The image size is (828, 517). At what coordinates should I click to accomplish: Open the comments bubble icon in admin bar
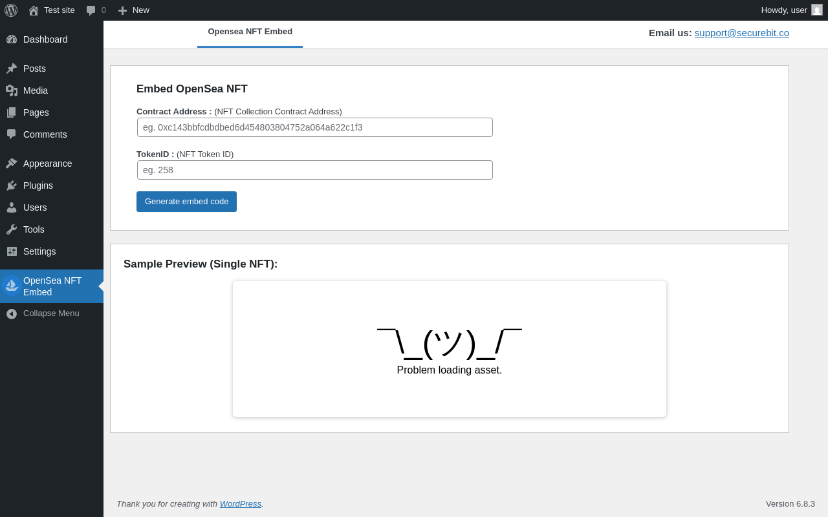pyautogui.click(x=91, y=10)
